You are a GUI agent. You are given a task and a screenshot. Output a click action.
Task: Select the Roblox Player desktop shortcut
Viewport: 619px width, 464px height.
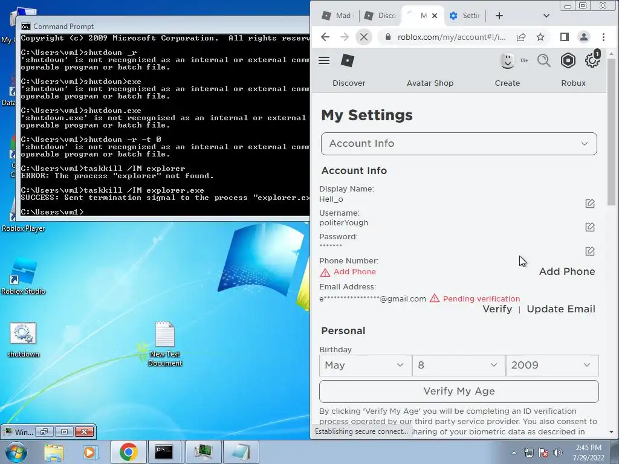(24, 228)
